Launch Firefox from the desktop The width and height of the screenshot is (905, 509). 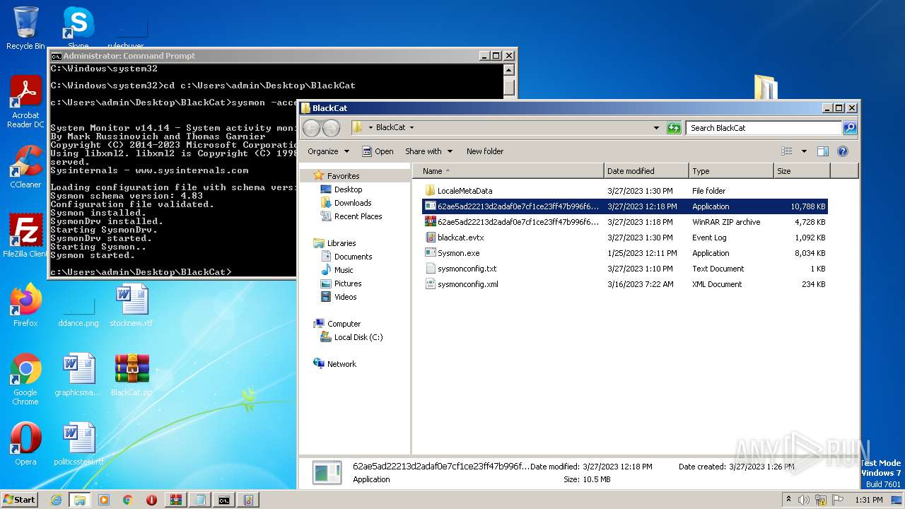pyautogui.click(x=25, y=305)
